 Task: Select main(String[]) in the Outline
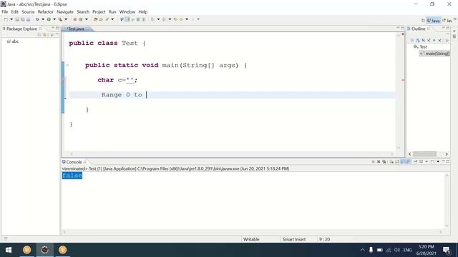[x=434, y=54]
